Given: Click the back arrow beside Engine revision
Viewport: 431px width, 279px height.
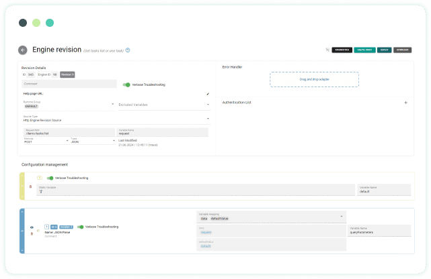Looking at the screenshot, I should (x=22, y=50).
